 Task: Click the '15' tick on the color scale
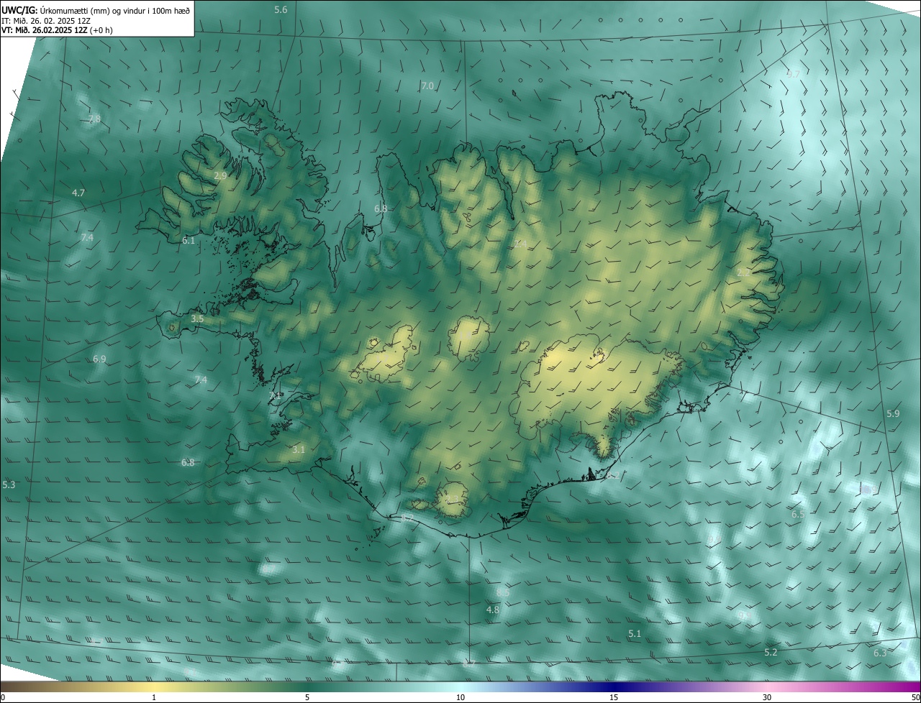pos(614,698)
